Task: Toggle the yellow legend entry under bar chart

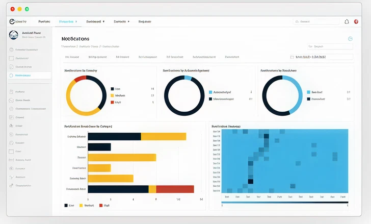Action: tap(81, 205)
